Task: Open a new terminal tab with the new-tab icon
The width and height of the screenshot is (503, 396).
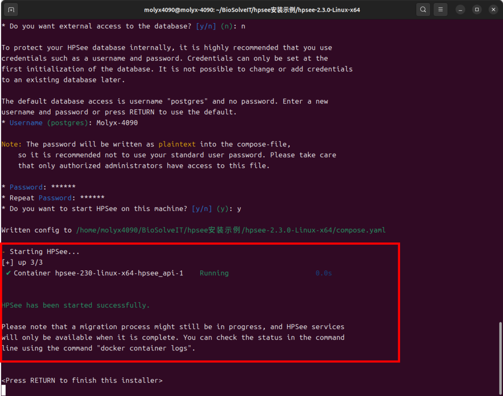Action: (x=11, y=10)
